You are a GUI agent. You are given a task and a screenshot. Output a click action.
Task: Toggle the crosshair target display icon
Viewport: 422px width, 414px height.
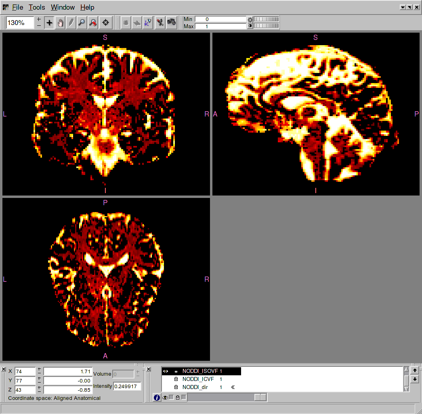pyautogui.click(x=106, y=23)
